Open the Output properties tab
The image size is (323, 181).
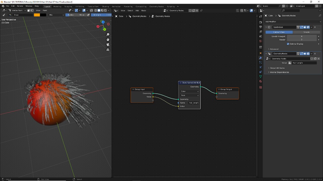261,27
